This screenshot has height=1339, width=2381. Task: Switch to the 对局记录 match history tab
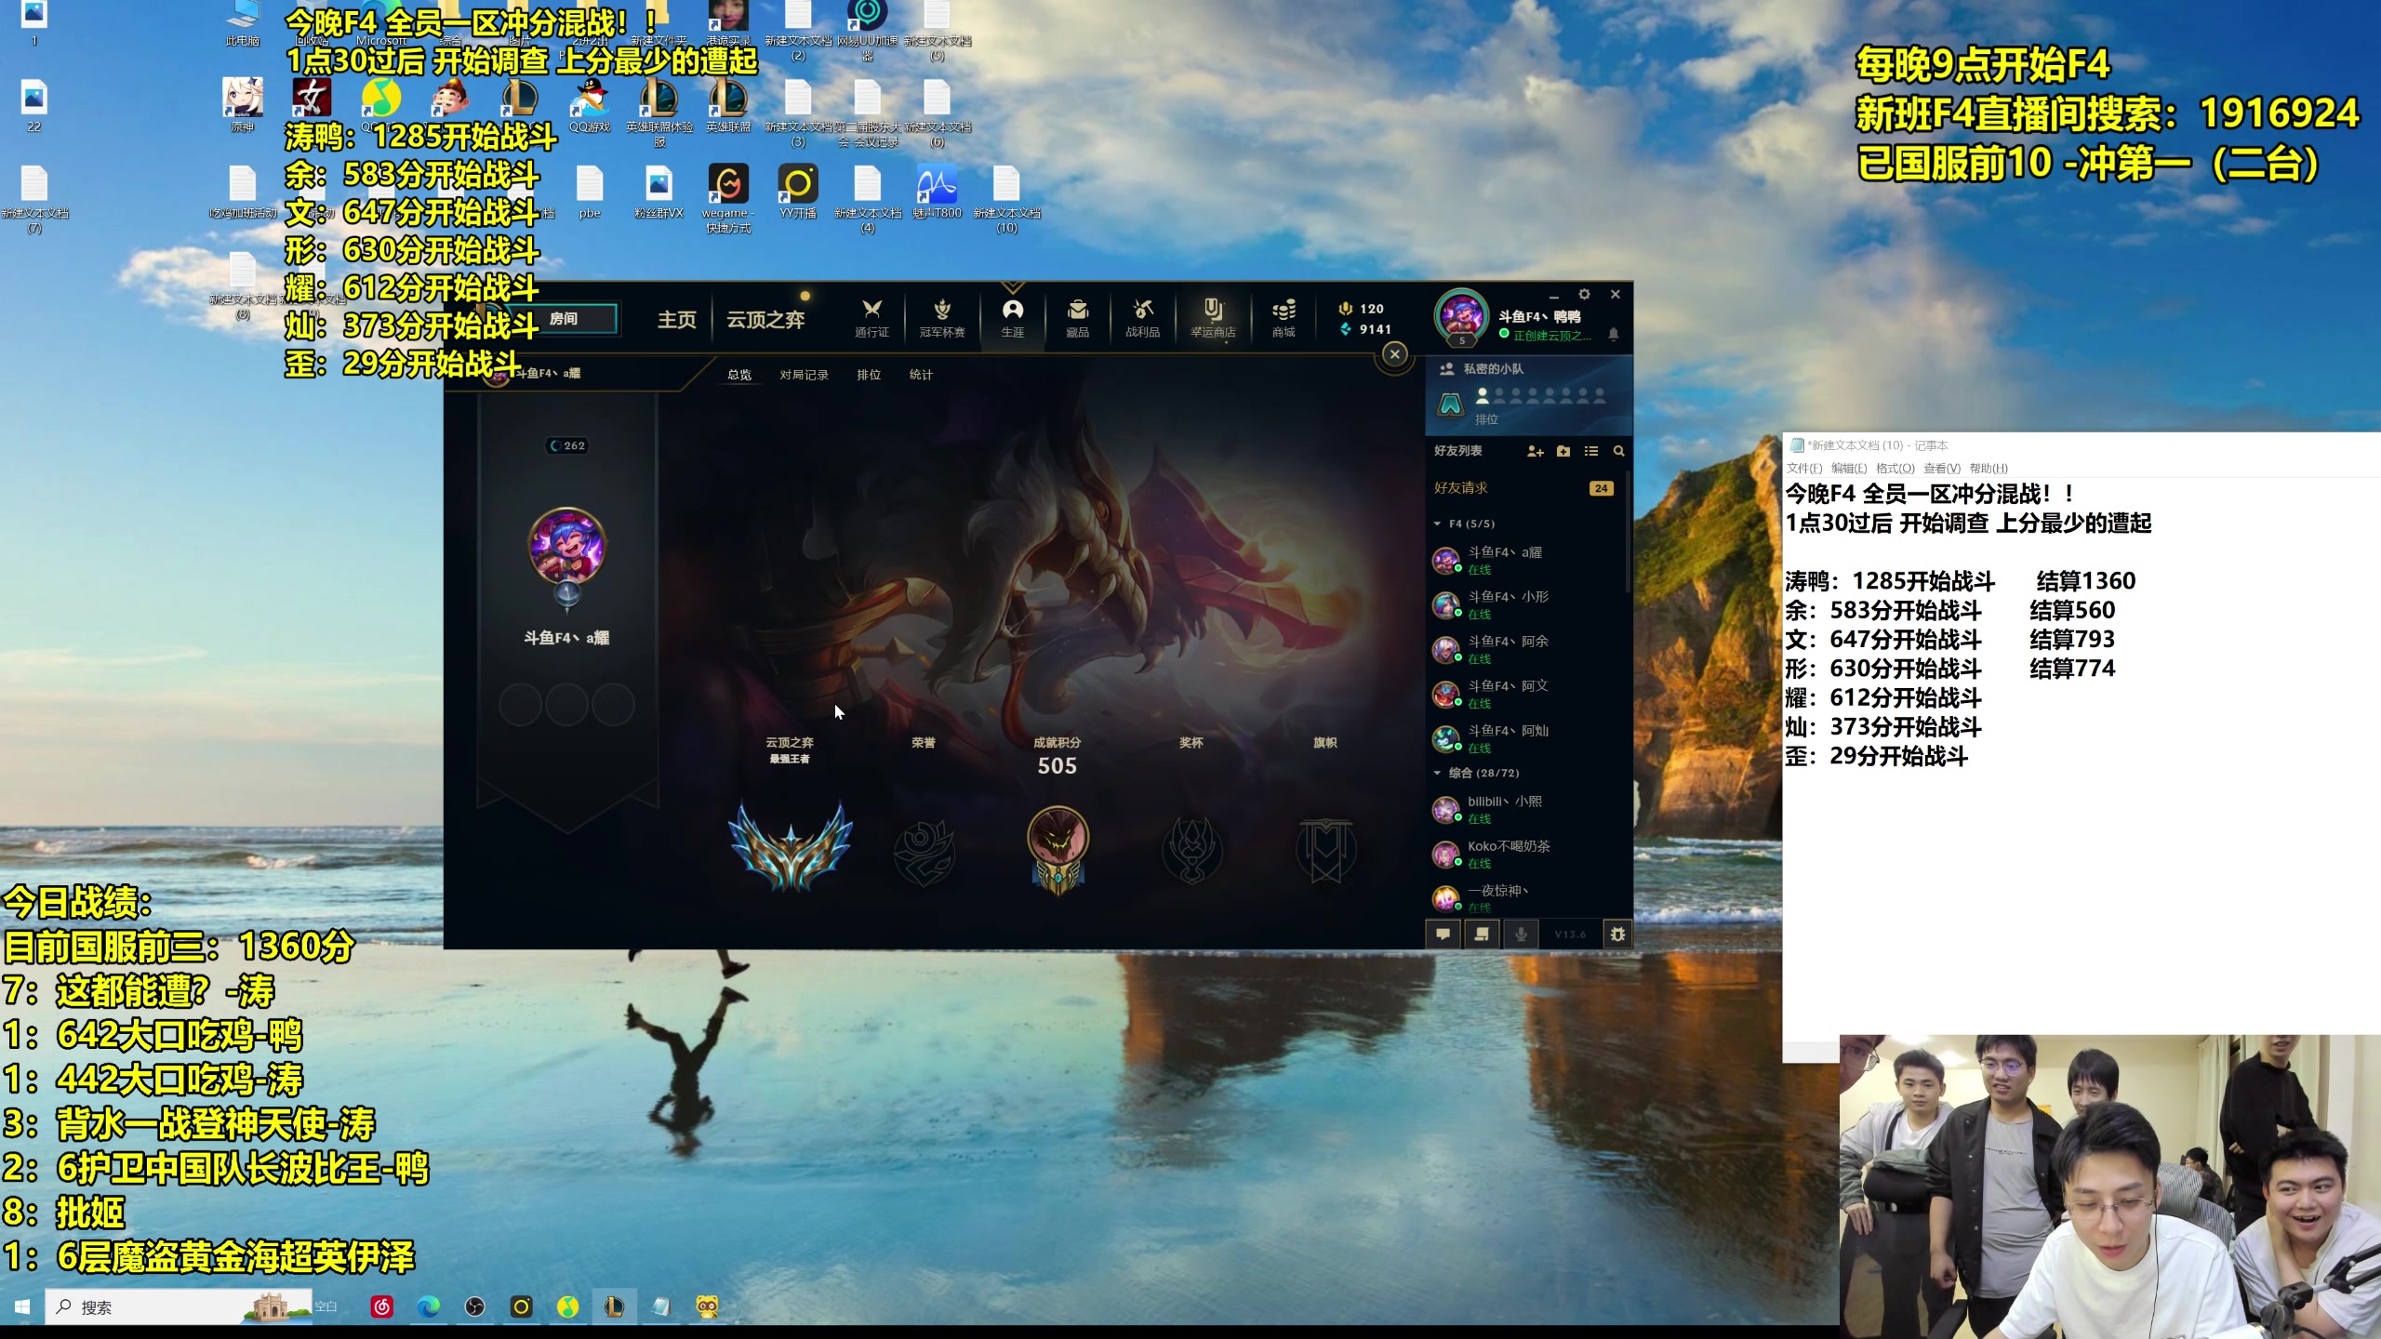(x=804, y=375)
